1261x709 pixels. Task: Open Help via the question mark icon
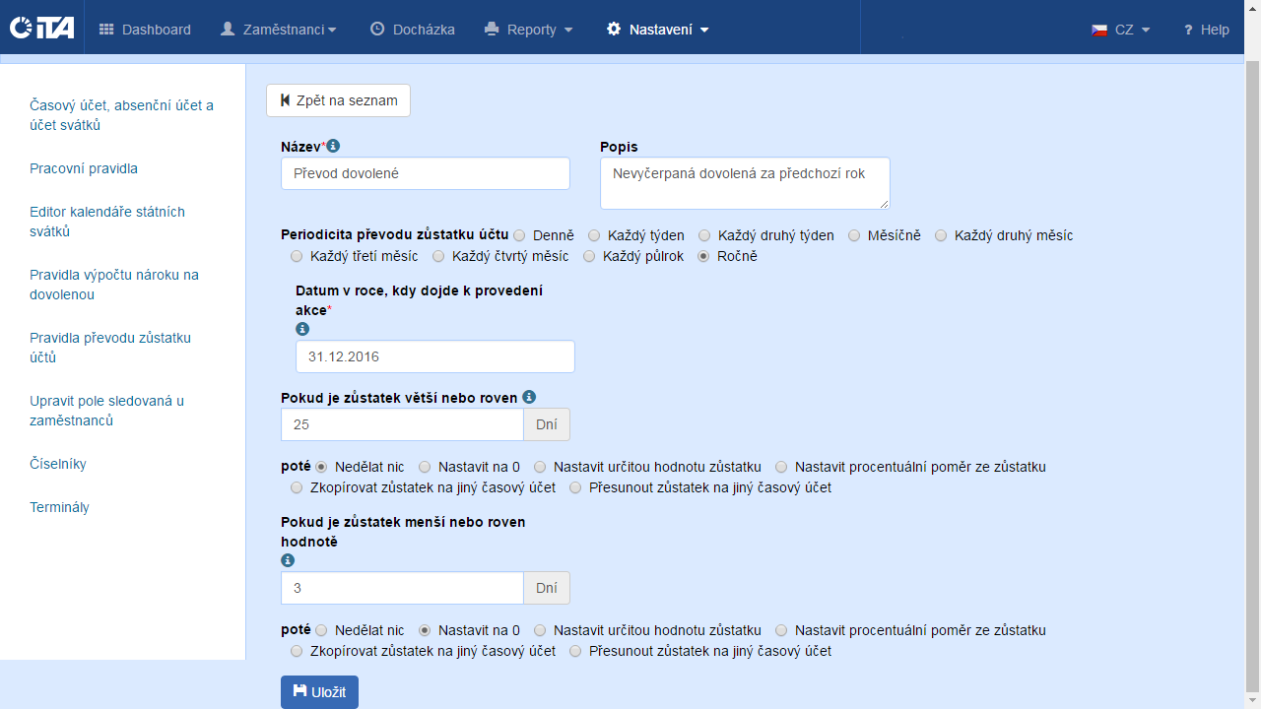point(1188,30)
